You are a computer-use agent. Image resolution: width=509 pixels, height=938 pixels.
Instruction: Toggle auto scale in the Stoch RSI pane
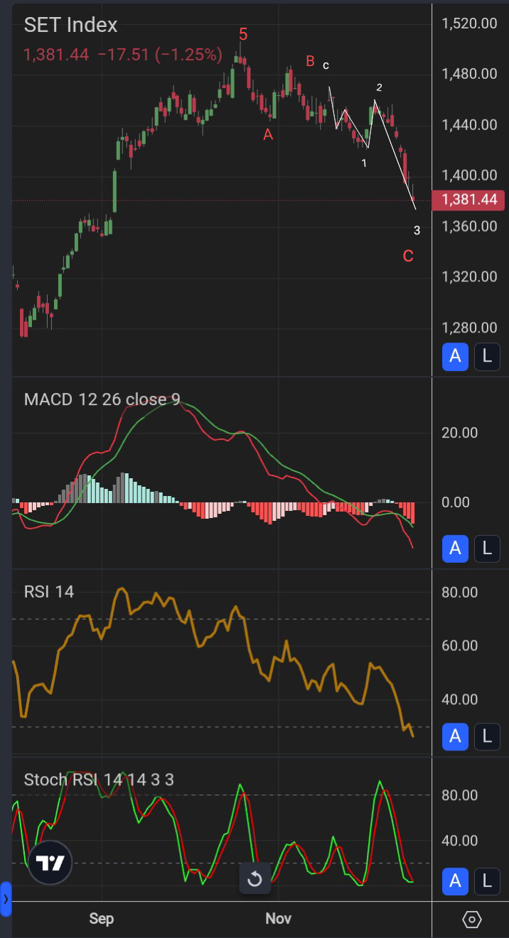click(x=456, y=881)
